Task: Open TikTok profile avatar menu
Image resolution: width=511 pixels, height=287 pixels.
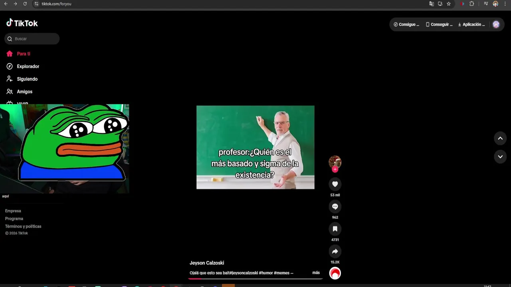Action: [496, 24]
